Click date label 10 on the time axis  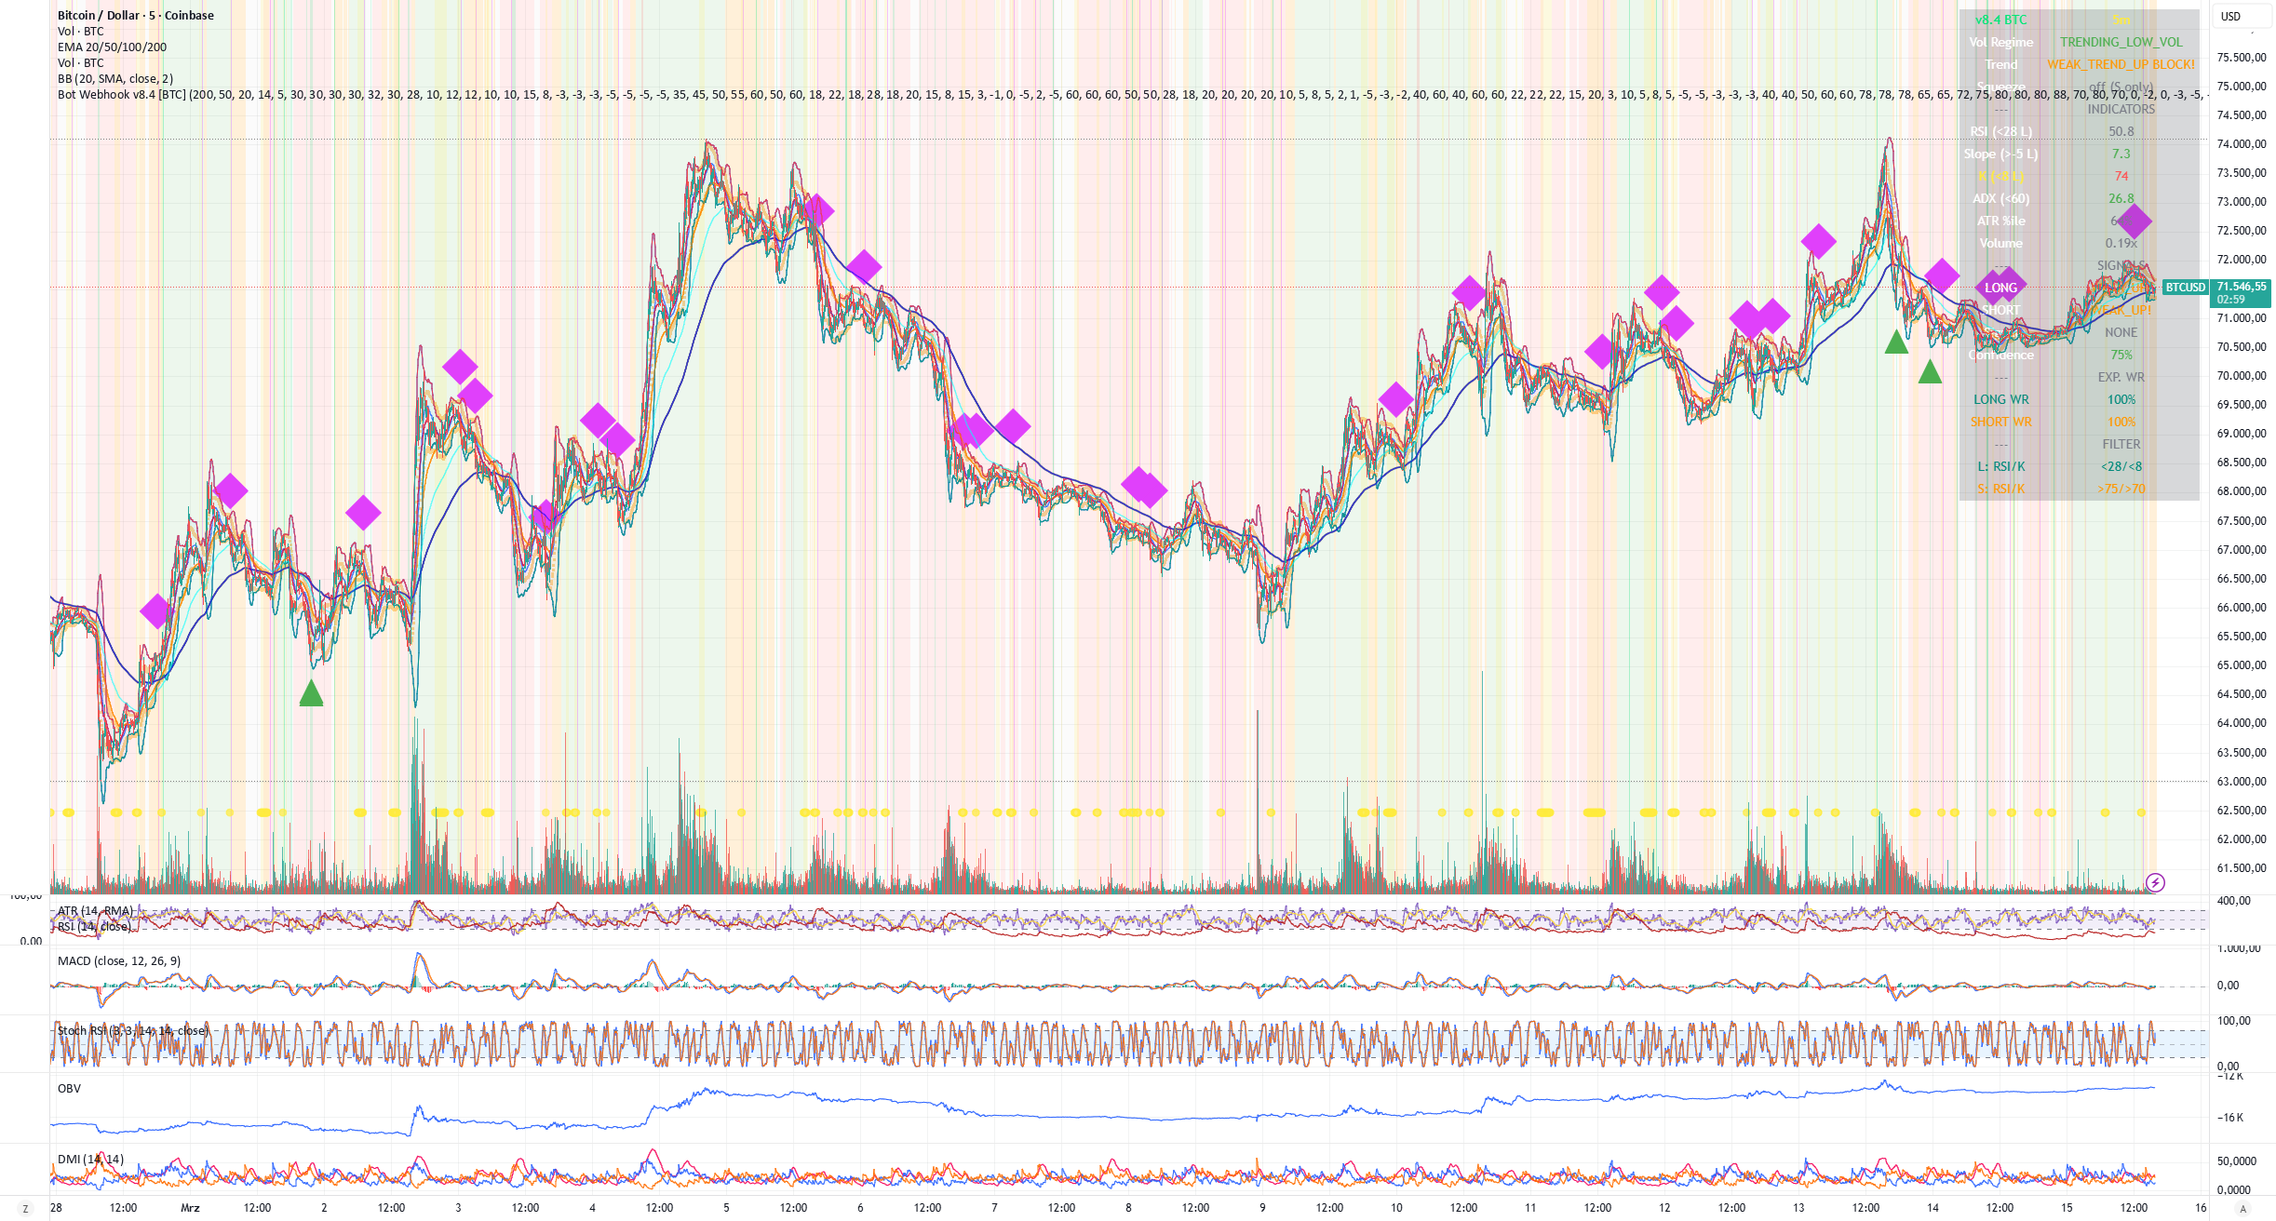[1396, 1208]
